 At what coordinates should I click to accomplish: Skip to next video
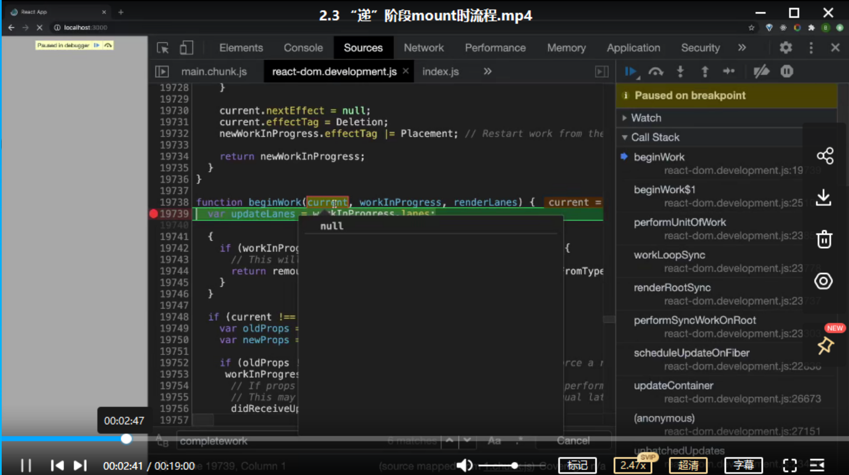[80, 465]
